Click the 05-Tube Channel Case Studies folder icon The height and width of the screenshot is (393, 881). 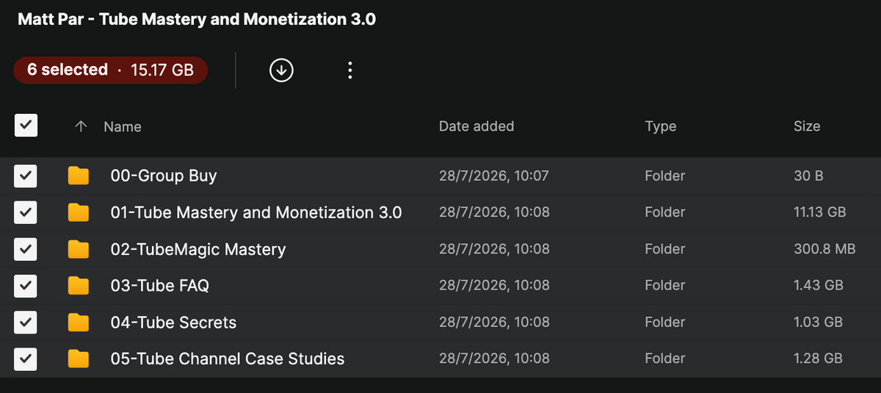pyautogui.click(x=79, y=359)
